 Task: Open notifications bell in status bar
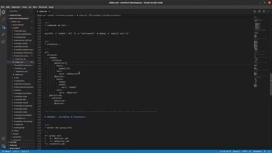click(x=269, y=151)
